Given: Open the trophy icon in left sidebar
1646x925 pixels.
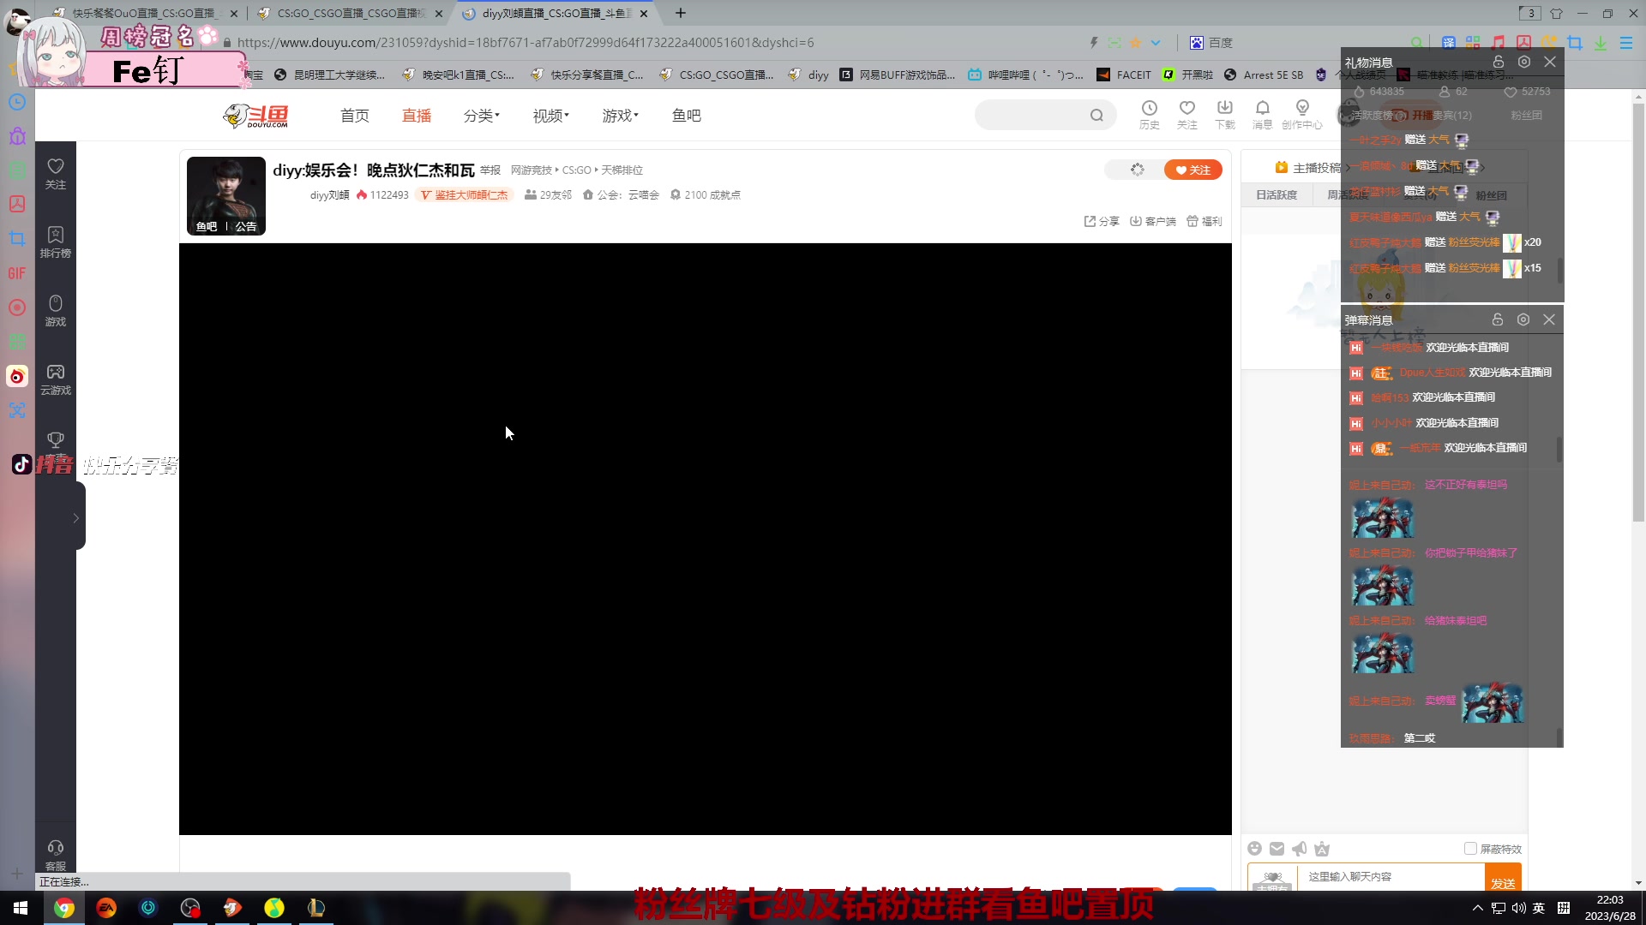Looking at the screenshot, I should [x=56, y=440].
